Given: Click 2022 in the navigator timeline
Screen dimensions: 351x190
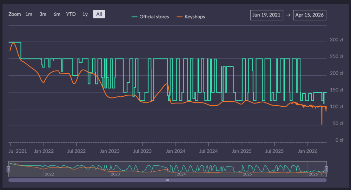Looking at the screenshot, I should coord(49,174).
